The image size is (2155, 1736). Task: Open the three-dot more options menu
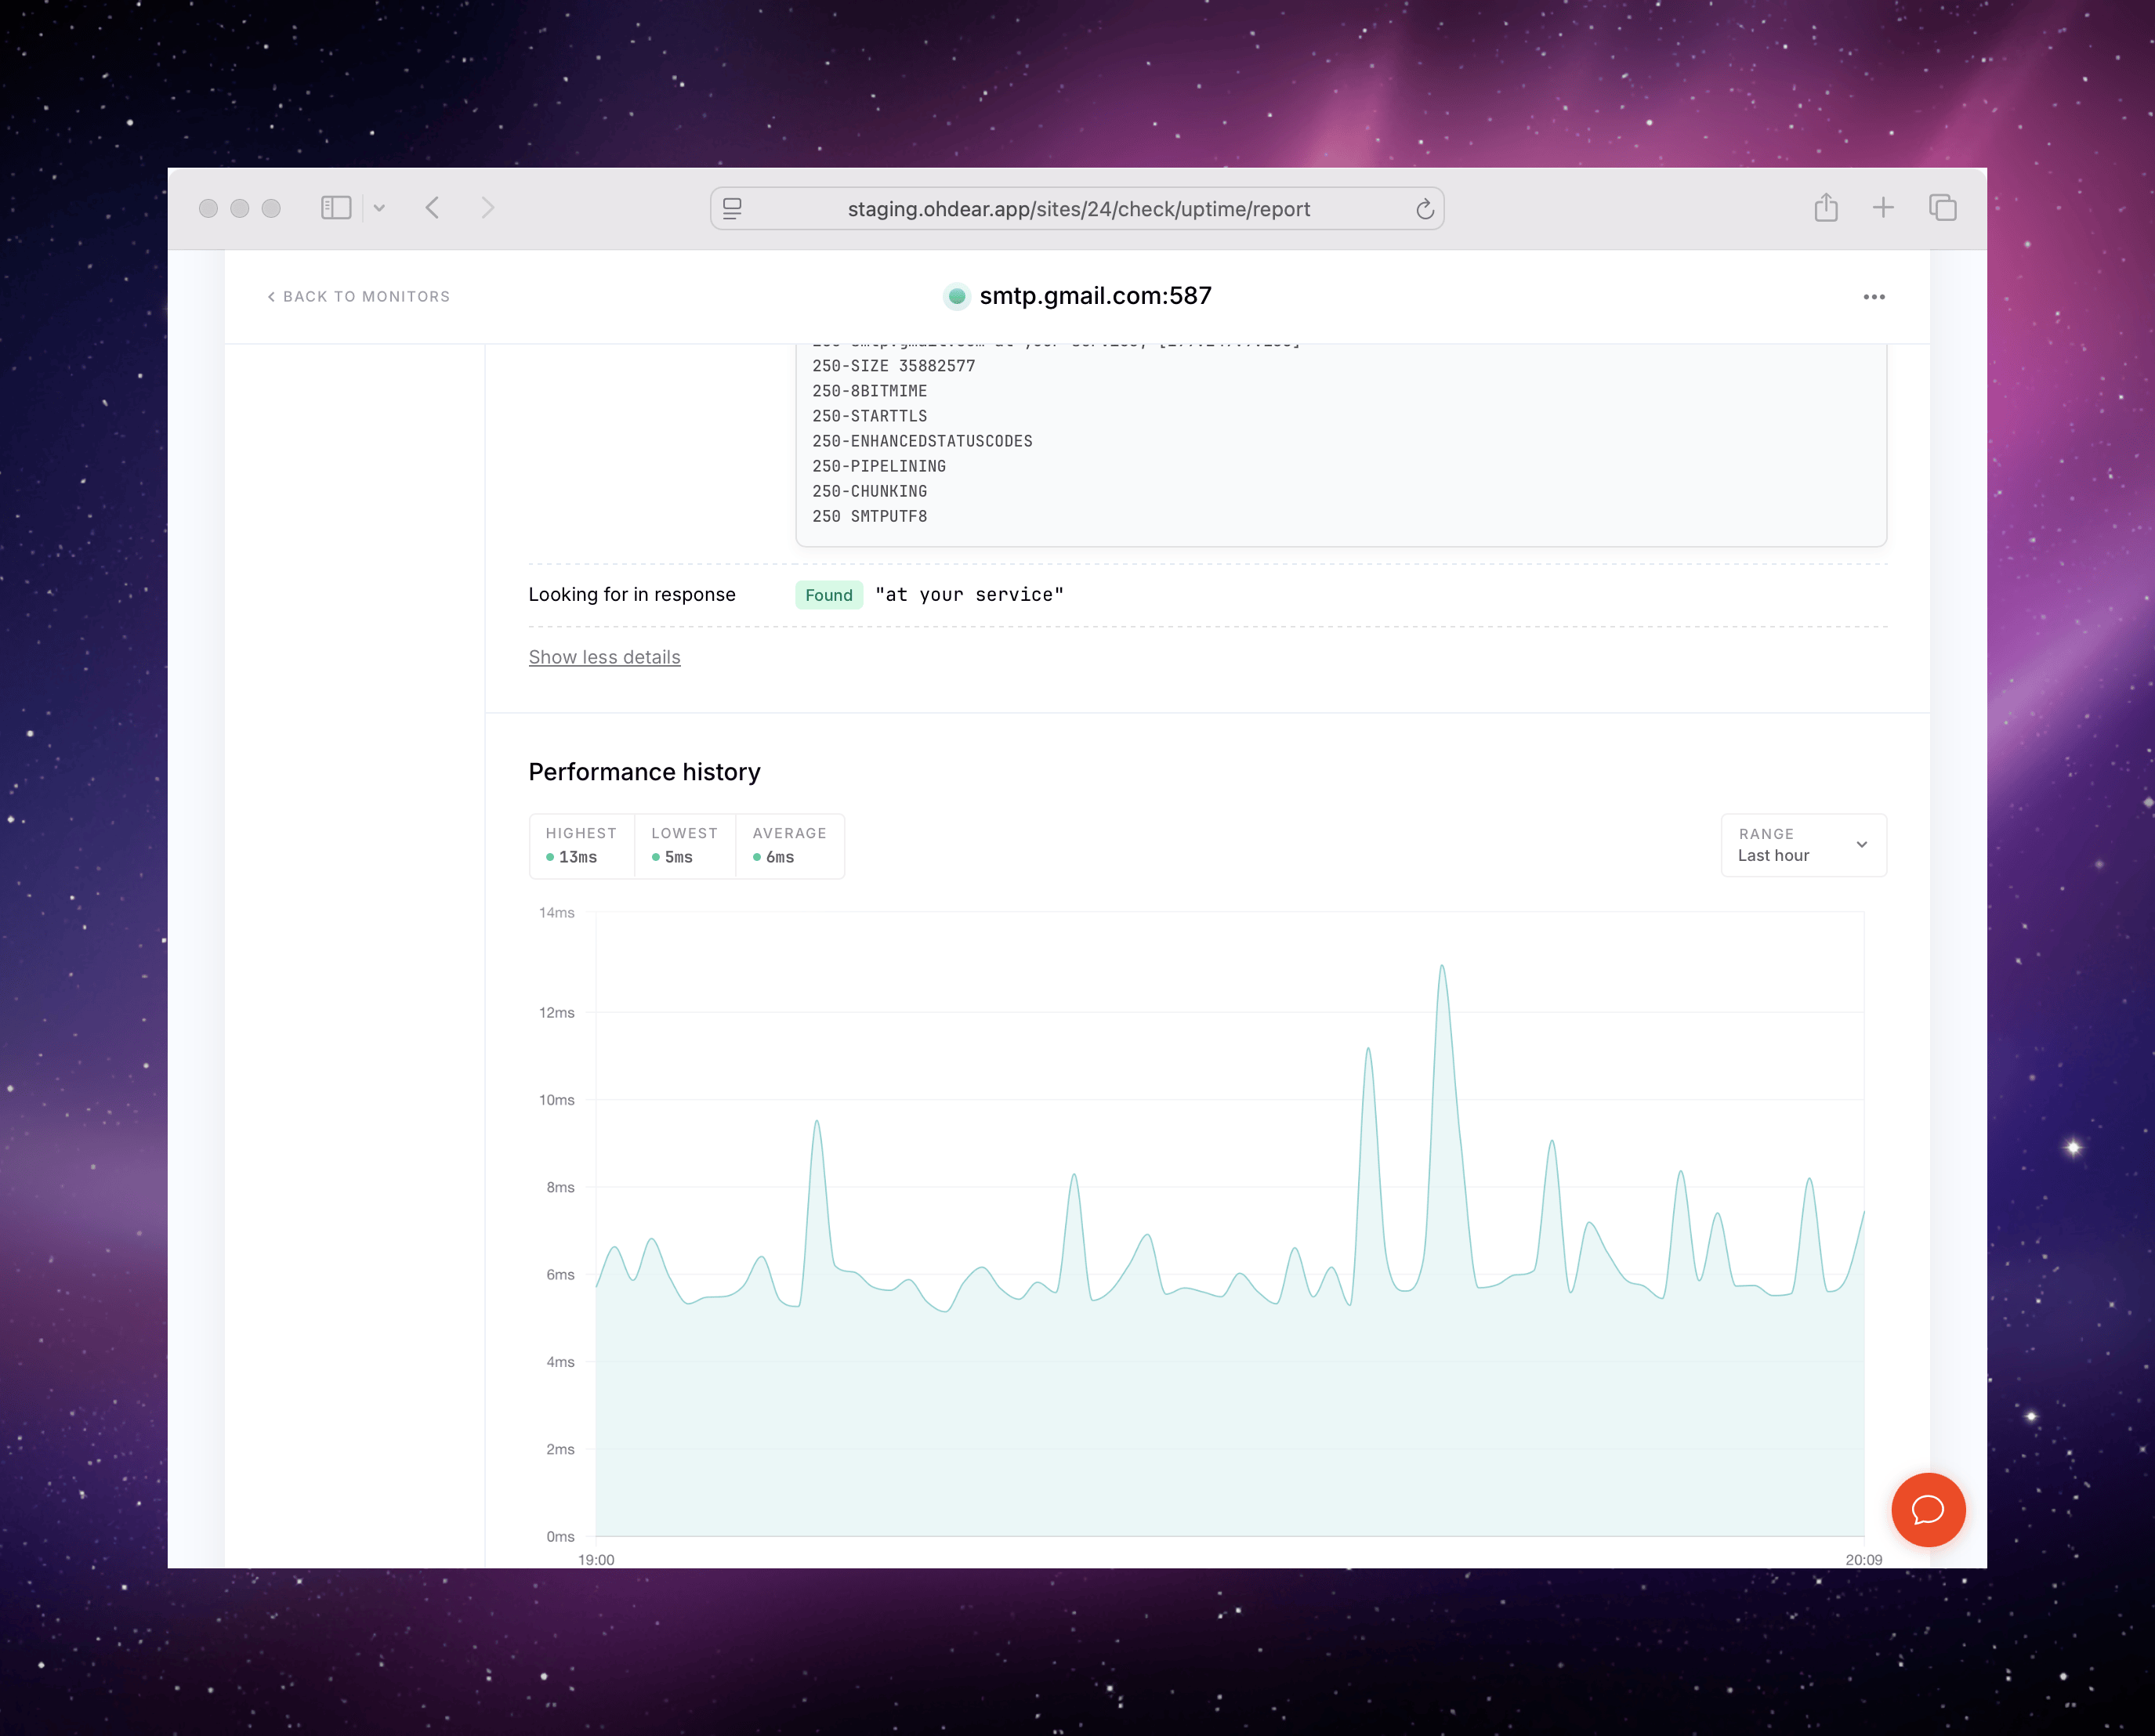[x=1874, y=297]
